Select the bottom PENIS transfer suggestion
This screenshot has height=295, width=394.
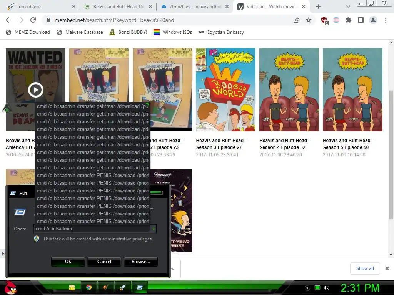pyautogui.click(x=92, y=222)
